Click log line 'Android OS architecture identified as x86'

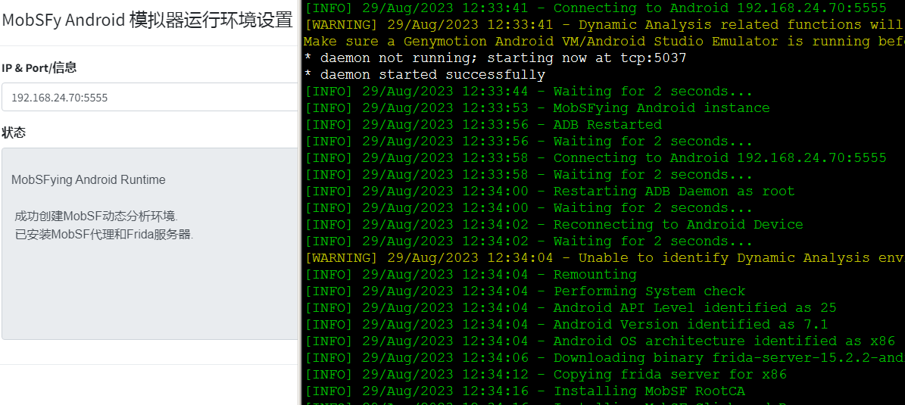(x=600, y=341)
